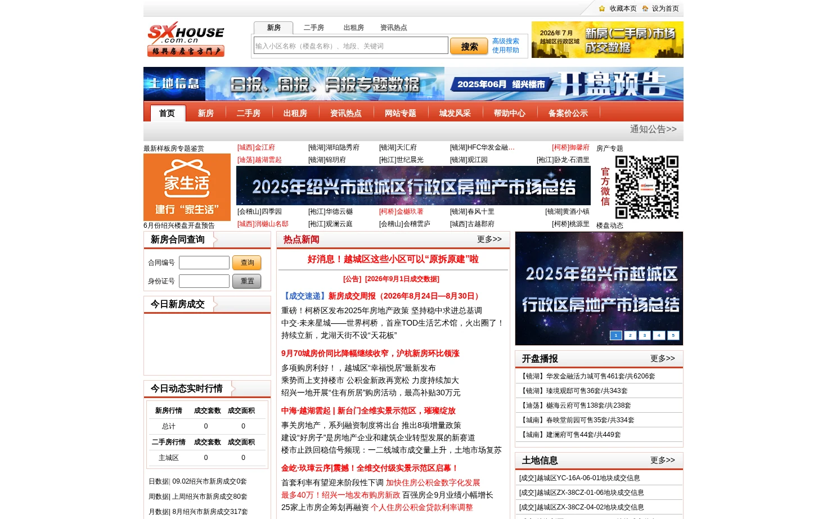This screenshot has width=827, height=519.
Task: Click the home icon beside 设为首页
Action: tap(645, 8)
